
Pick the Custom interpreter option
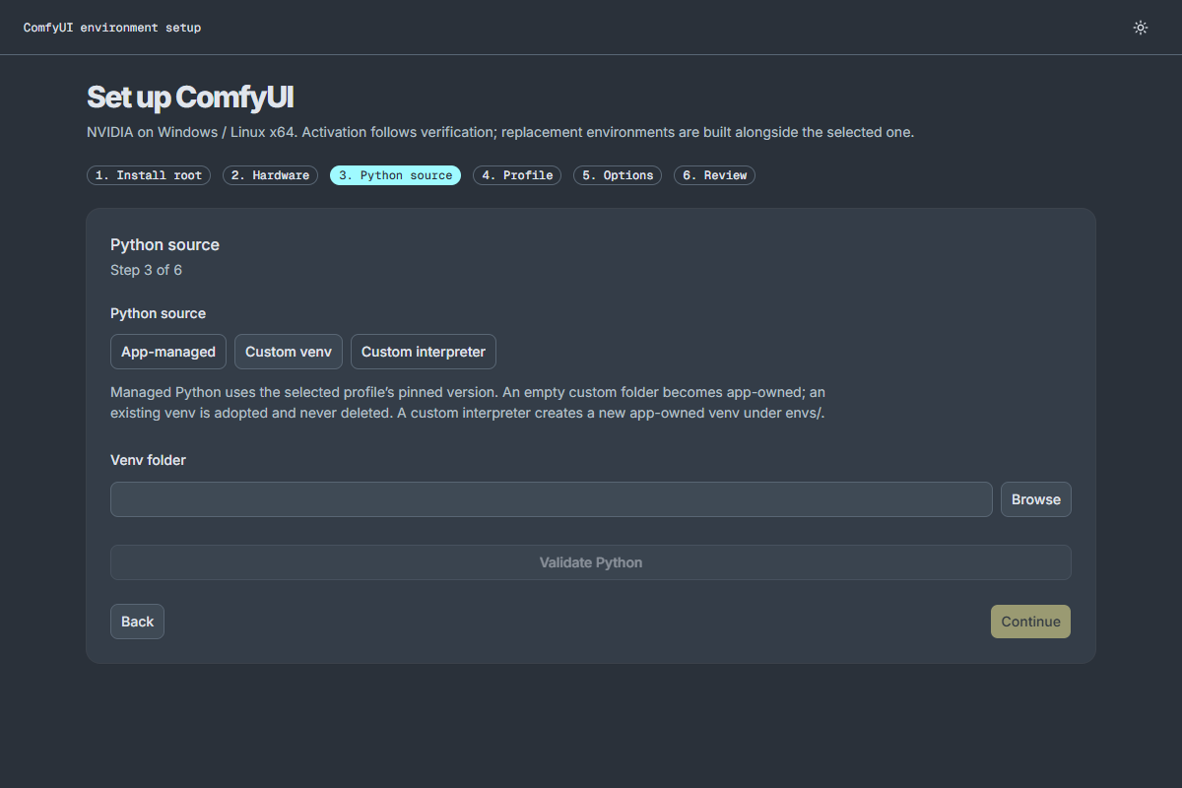point(424,352)
